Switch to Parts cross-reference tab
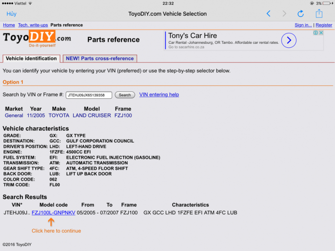This screenshot has height=251, width=335. tap(100, 59)
